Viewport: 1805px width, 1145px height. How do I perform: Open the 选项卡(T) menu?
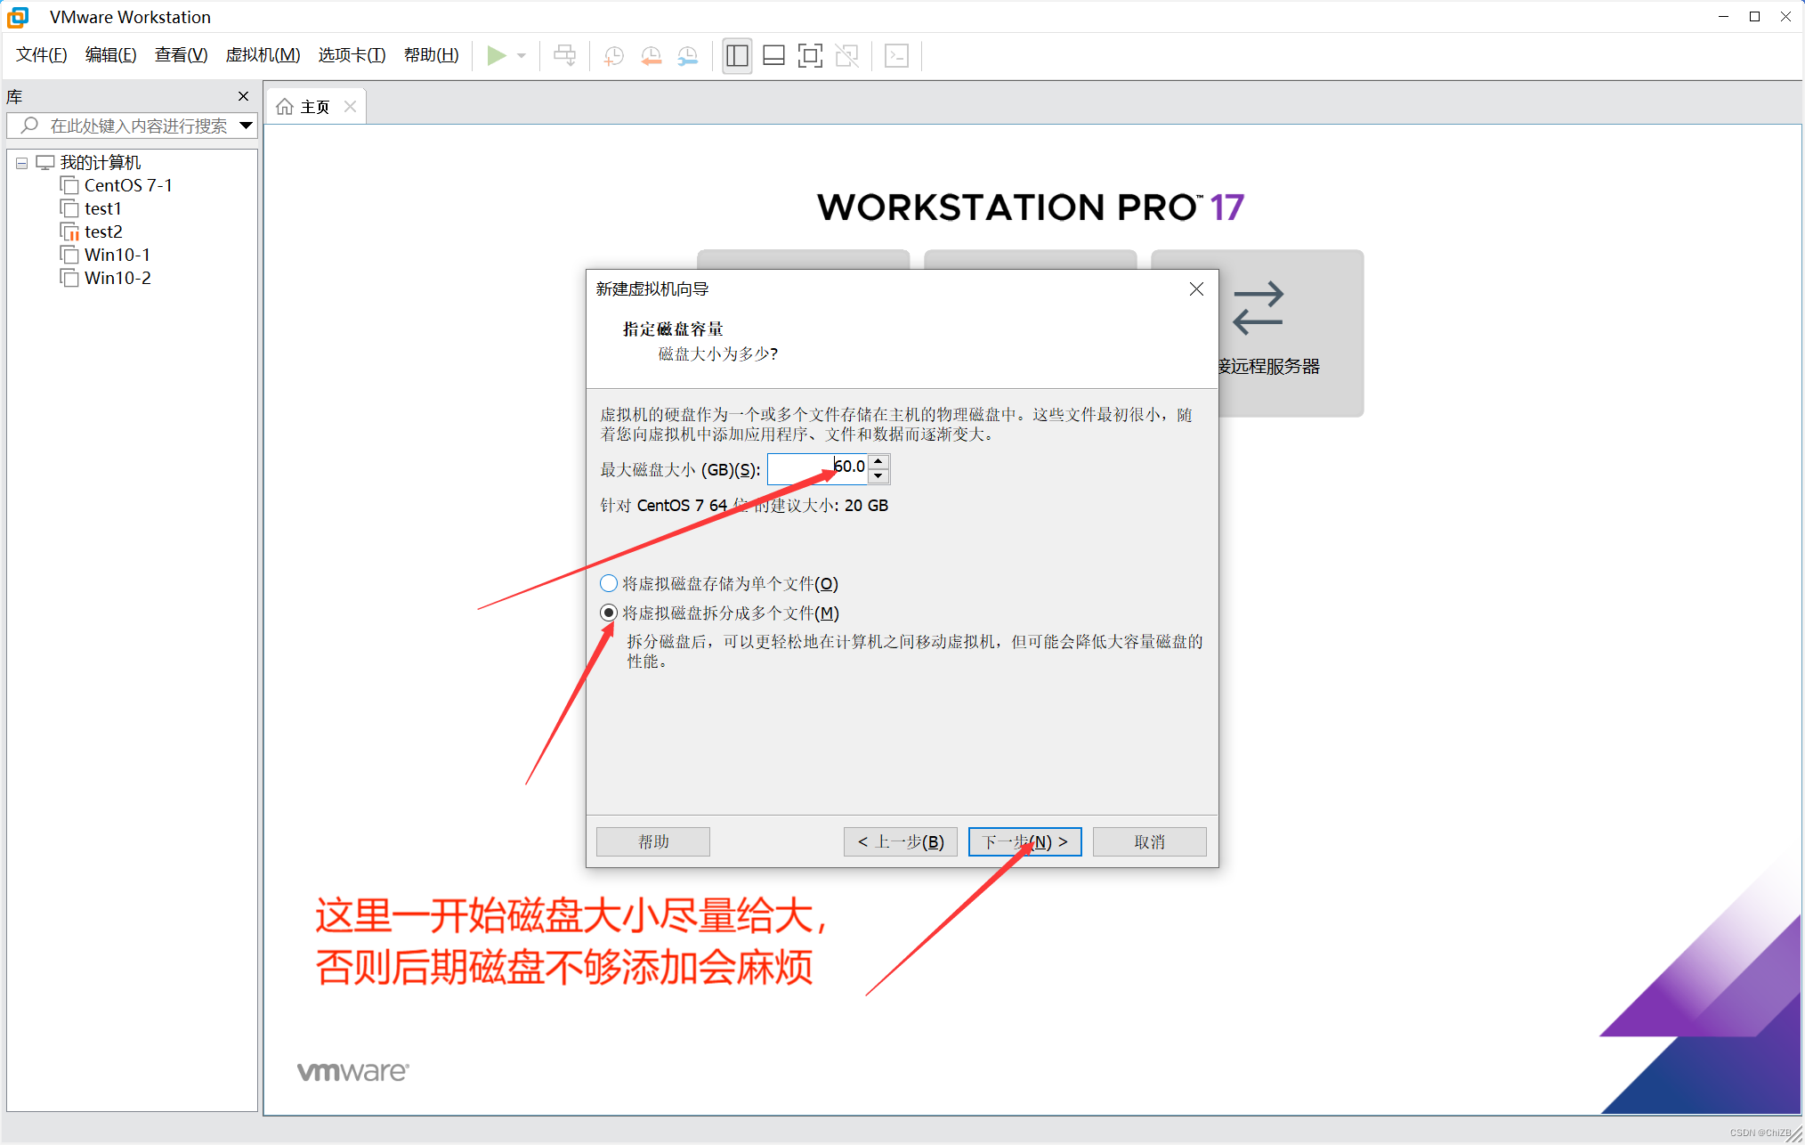pyautogui.click(x=352, y=55)
